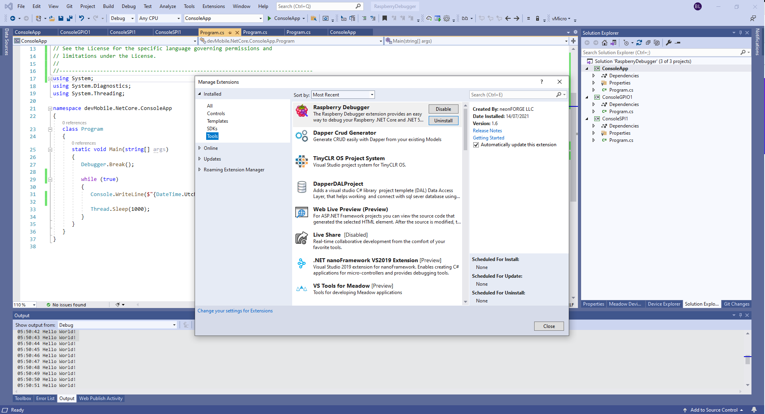
Task: Open Solution Explorer properties wrench icon
Action: click(x=669, y=43)
